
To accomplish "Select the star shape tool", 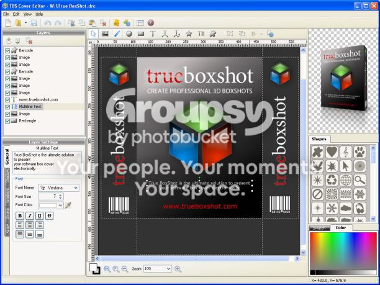I will pyautogui.click(x=189, y=34).
